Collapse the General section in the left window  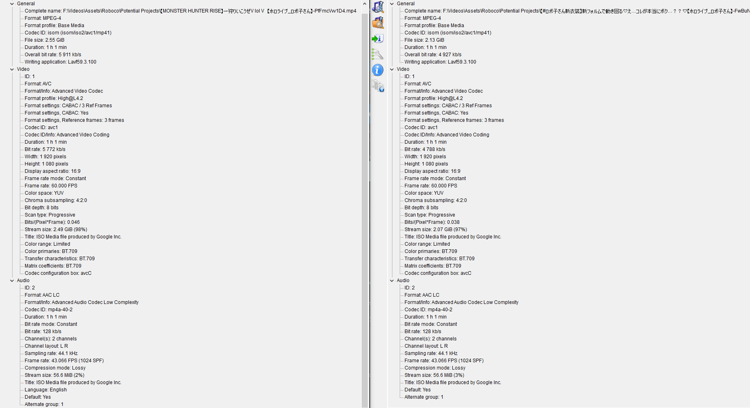pos(12,4)
